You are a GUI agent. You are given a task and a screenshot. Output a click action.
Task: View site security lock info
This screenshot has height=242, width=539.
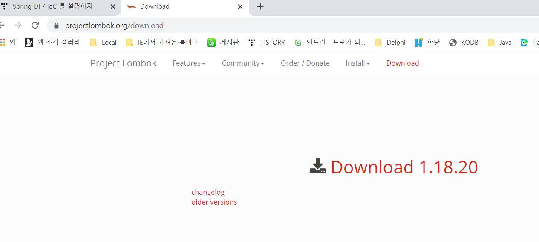click(56, 26)
